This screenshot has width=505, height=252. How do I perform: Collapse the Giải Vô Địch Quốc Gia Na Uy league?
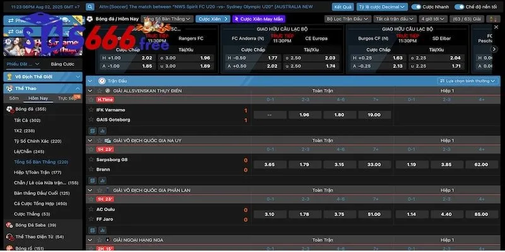pyautogui.click(x=91, y=140)
